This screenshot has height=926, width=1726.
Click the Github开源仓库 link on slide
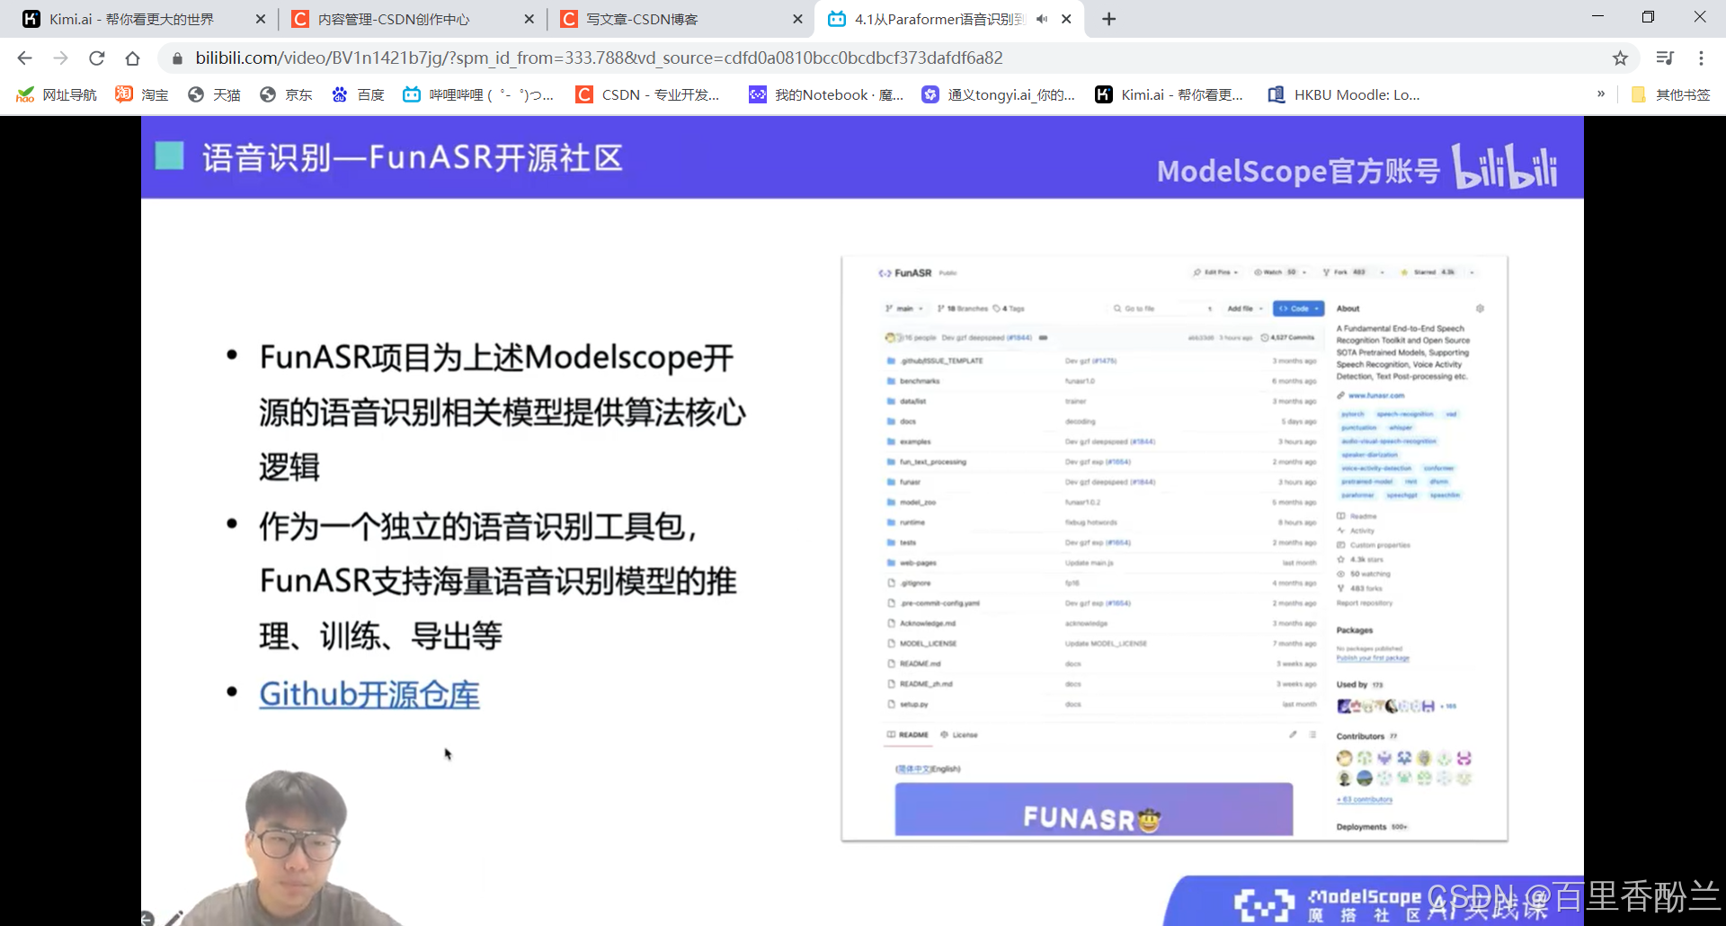click(369, 694)
